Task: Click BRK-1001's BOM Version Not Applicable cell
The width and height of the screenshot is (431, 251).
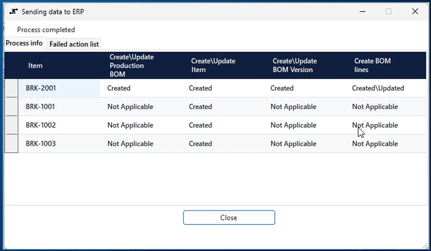Action: pos(304,107)
